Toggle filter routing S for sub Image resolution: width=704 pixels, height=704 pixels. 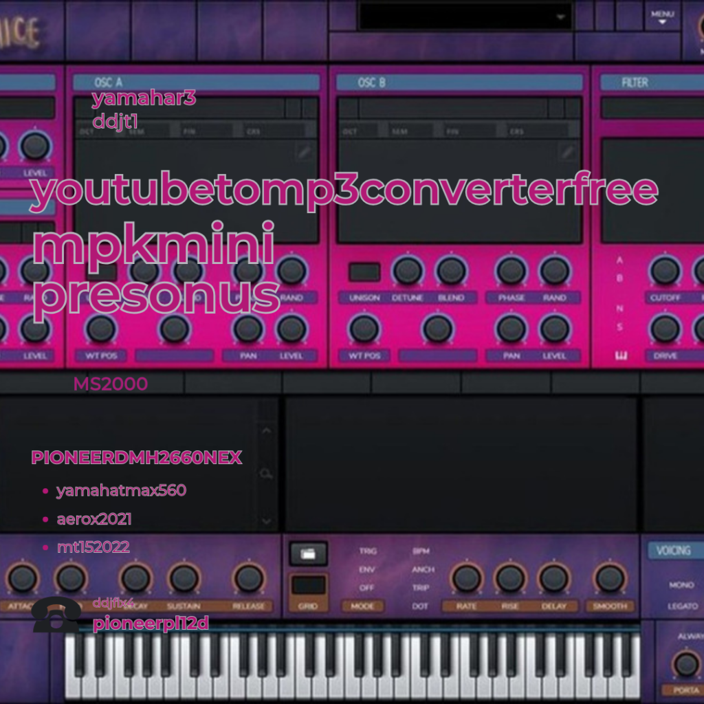[620, 327]
